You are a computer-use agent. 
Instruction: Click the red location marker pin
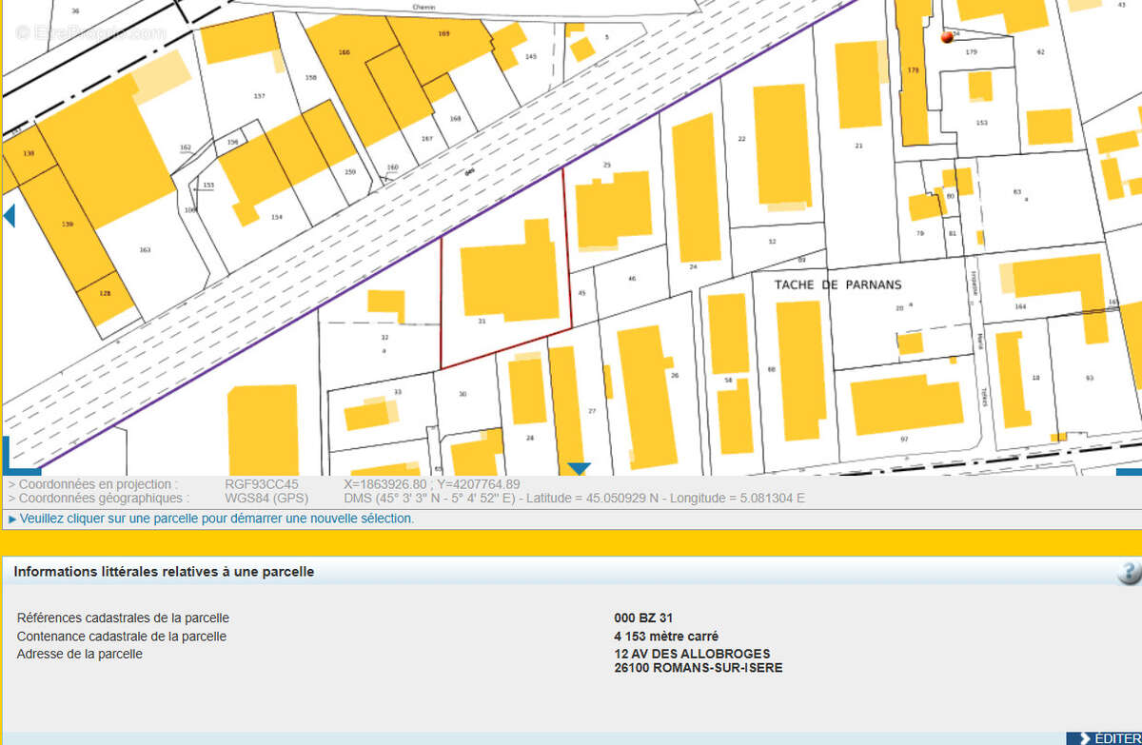tap(946, 37)
